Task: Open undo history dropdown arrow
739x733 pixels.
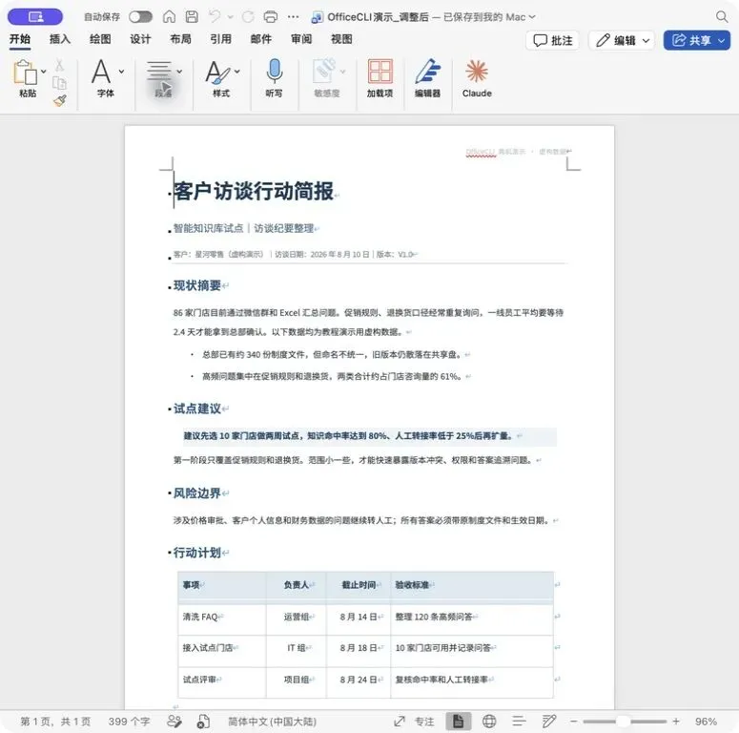Action: (x=230, y=17)
